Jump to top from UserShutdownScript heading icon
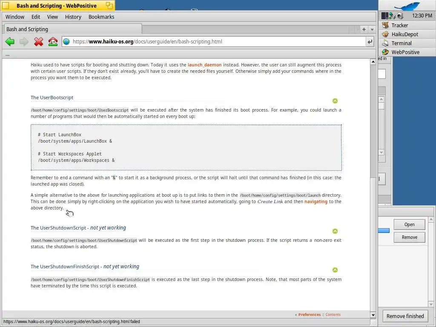The width and height of the screenshot is (436, 327). tap(335, 231)
